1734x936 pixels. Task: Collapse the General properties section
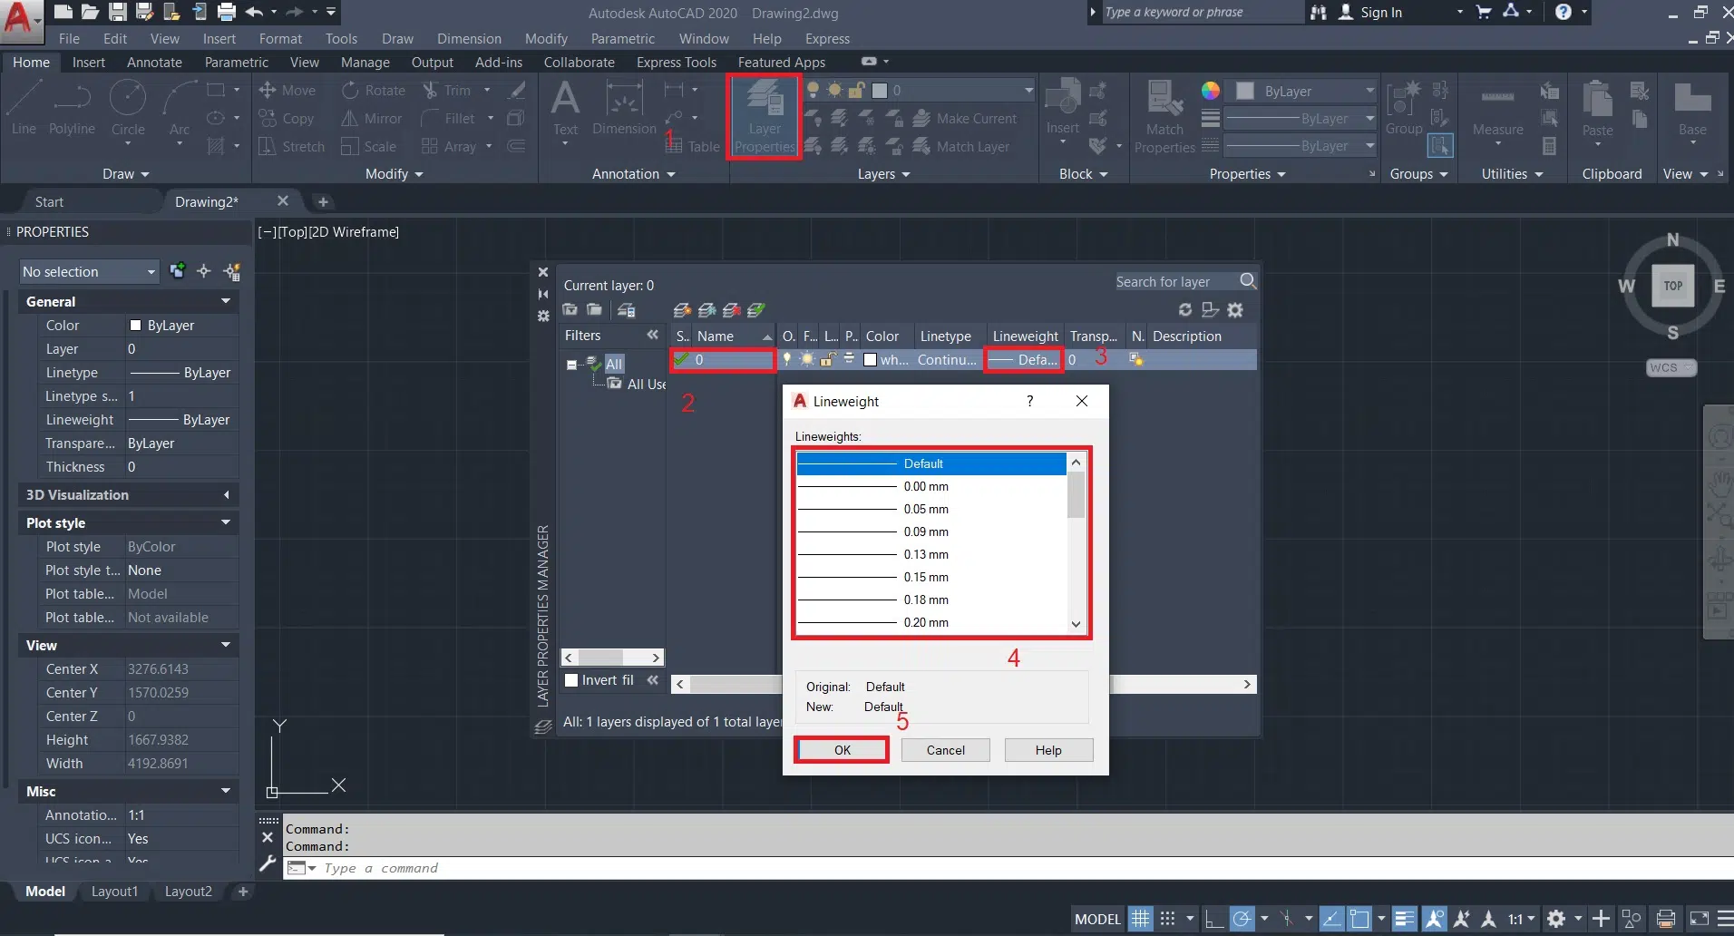pyautogui.click(x=226, y=301)
